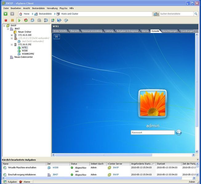Click the Virtuelle Maschine einschalten task
This screenshot has height=184, width=201.
[x=22, y=167]
